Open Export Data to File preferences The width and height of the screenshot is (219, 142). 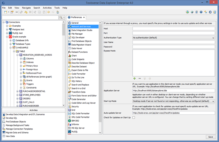[80, 70]
